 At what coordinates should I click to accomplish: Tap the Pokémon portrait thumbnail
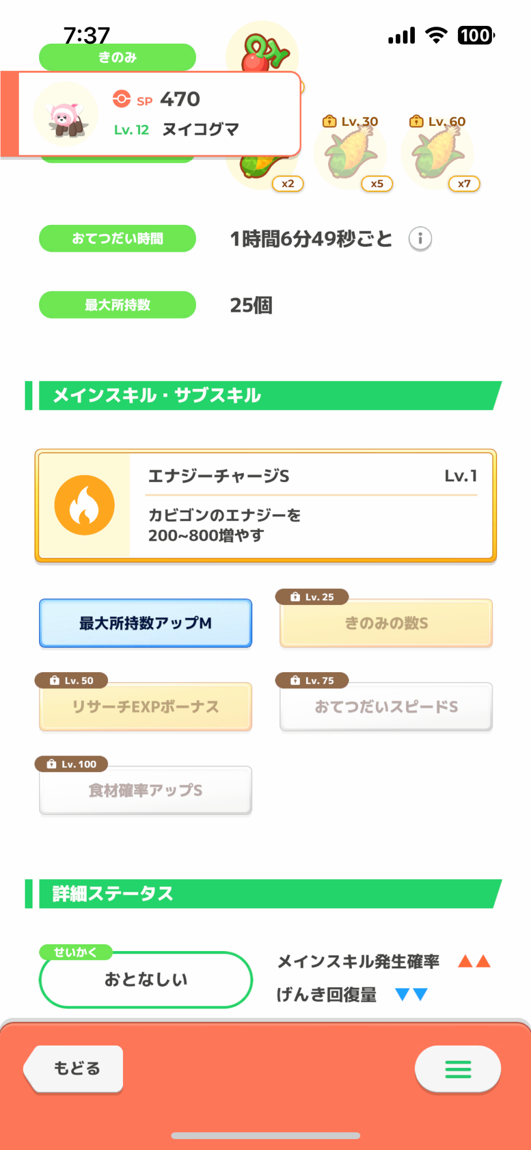pos(66,114)
